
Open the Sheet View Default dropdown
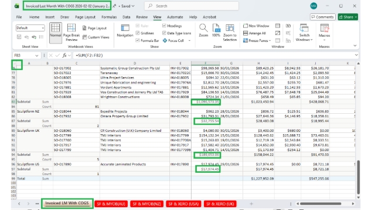pyautogui.click(x=30, y=28)
